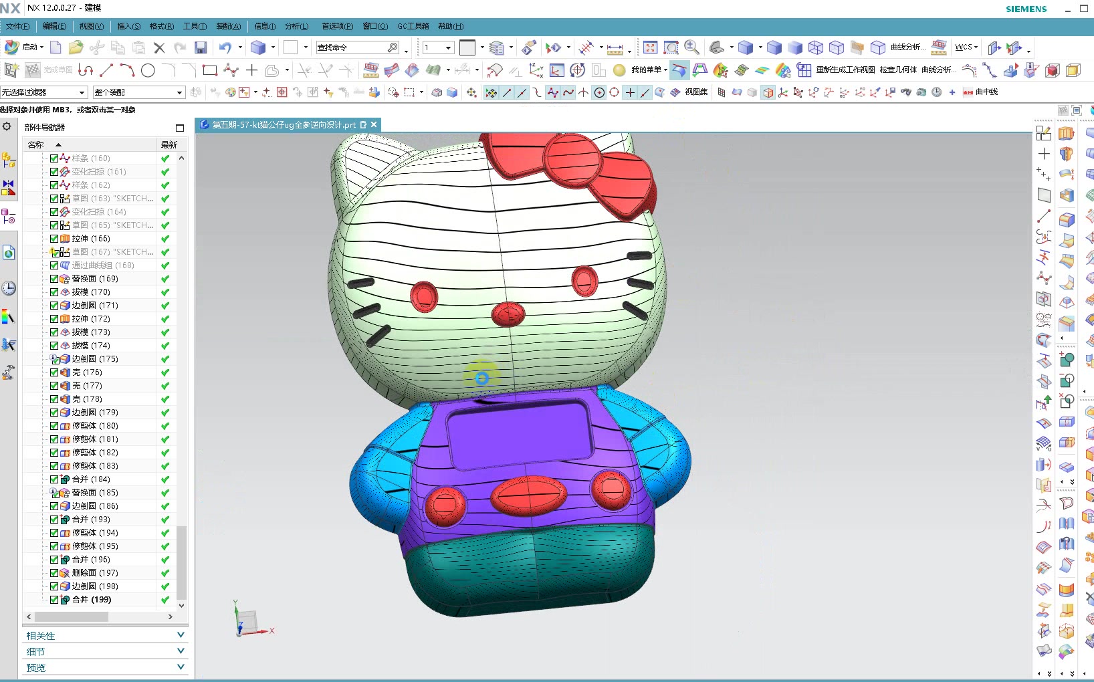Sort the navigator by the 名称 column header

coord(90,144)
